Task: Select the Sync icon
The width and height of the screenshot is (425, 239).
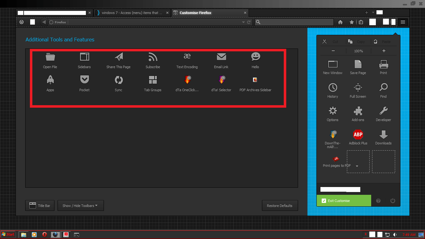Action: (x=119, y=80)
